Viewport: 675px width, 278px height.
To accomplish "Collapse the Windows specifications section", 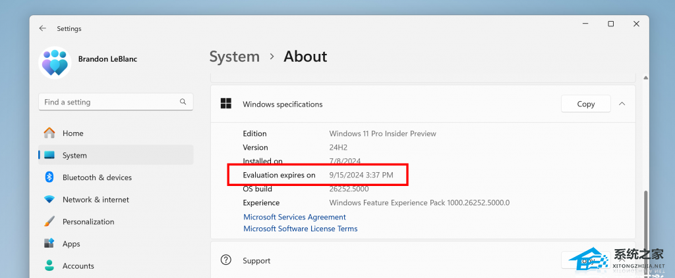I will (x=622, y=104).
